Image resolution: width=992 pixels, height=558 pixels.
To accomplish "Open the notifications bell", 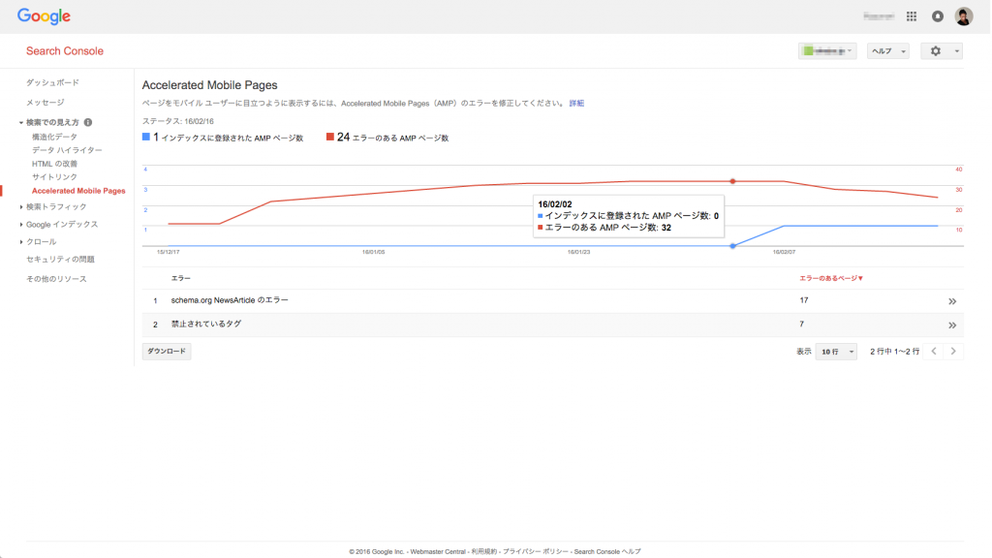I will (937, 15).
